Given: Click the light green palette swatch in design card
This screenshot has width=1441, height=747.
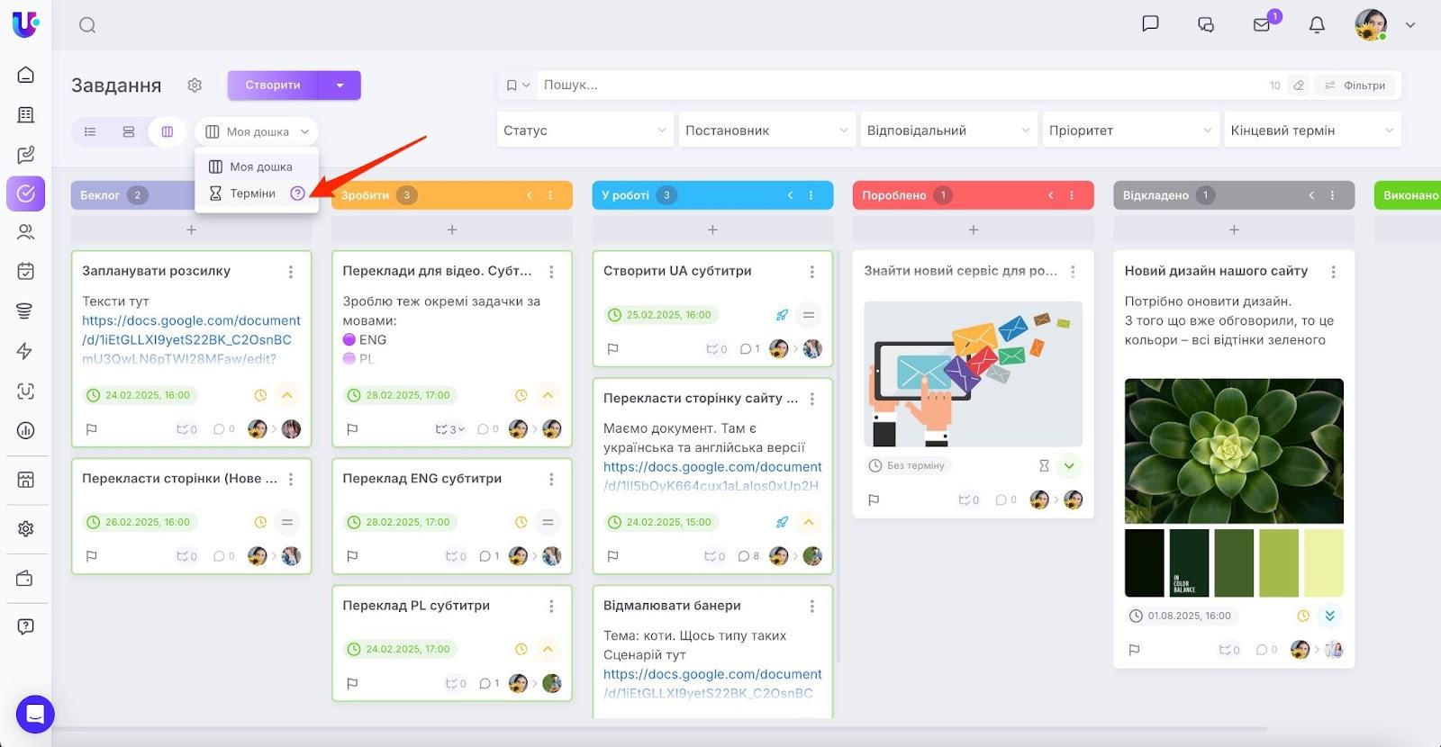Looking at the screenshot, I should (1323, 563).
